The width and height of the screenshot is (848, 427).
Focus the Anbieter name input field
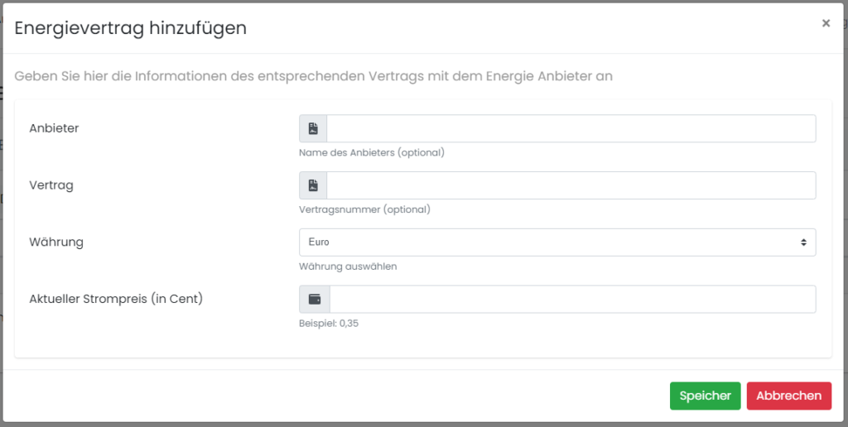click(x=571, y=128)
